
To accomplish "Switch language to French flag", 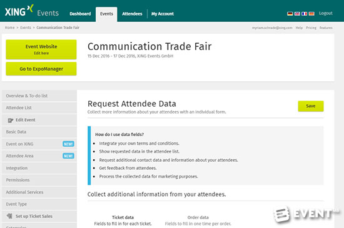I will (305, 14).
